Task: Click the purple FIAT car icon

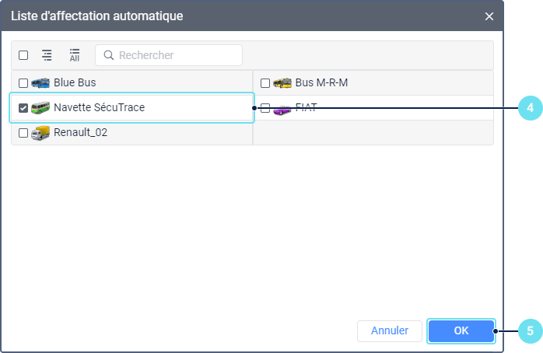Action: click(282, 108)
